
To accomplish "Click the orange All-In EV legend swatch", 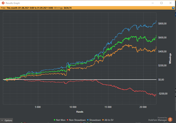I will tap(103, 120).
